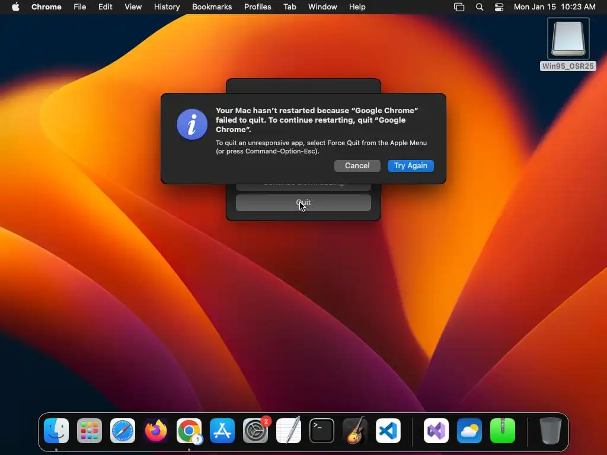Click the Stage Manager menu bar icon

(459, 7)
